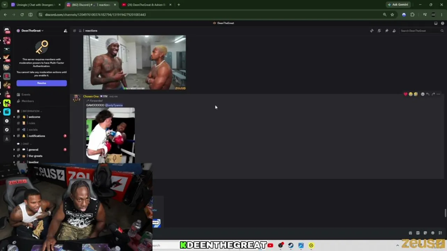Image resolution: width=447 pixels, height=251 pixels.
Task: Switch to DeenTheGreat YouTube tab
Action: click(x=147, y=5)
